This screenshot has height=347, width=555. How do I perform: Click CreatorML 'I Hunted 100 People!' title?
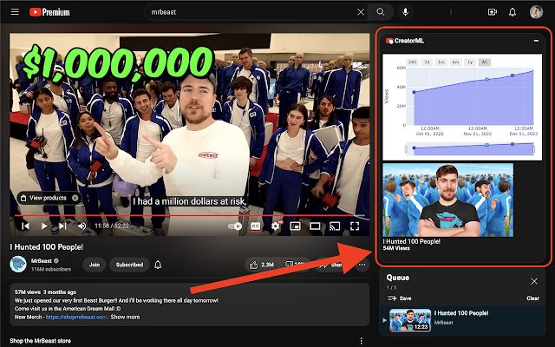coord(412,241)
